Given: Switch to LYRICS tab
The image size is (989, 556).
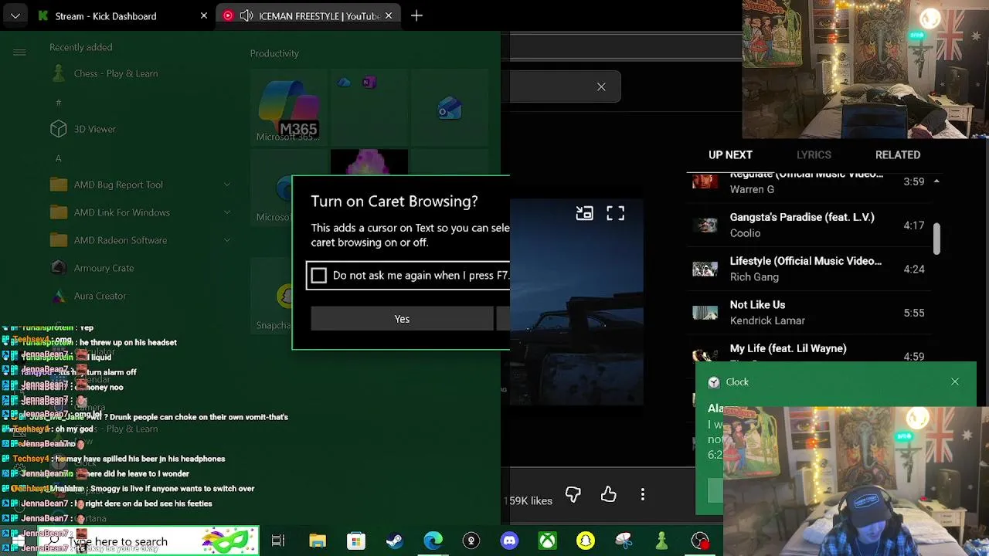Looking at the screenshot, I should pos(814,154).
